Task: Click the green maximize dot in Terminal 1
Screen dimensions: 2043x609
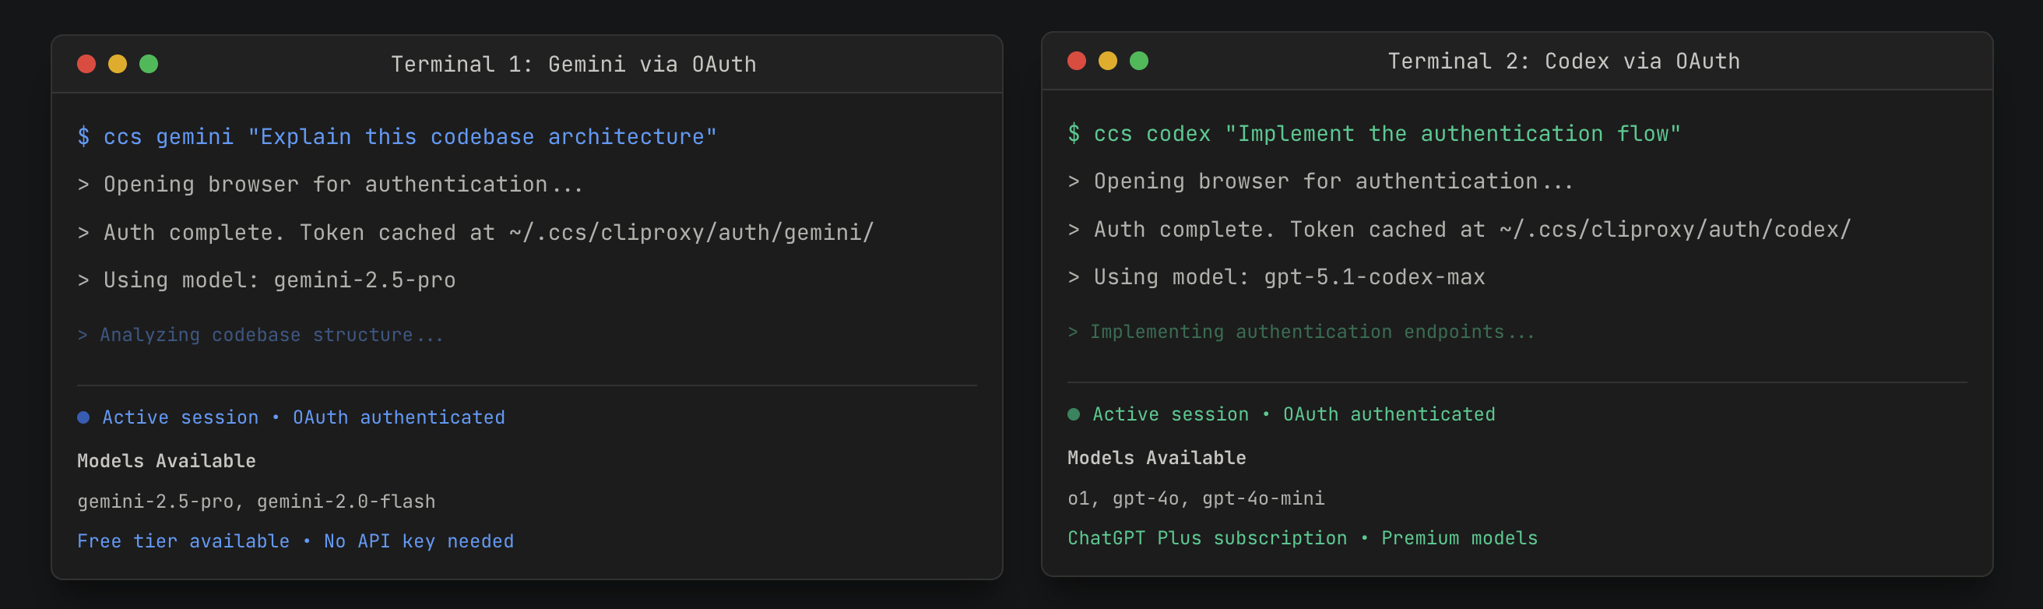Action: point(148,64)
